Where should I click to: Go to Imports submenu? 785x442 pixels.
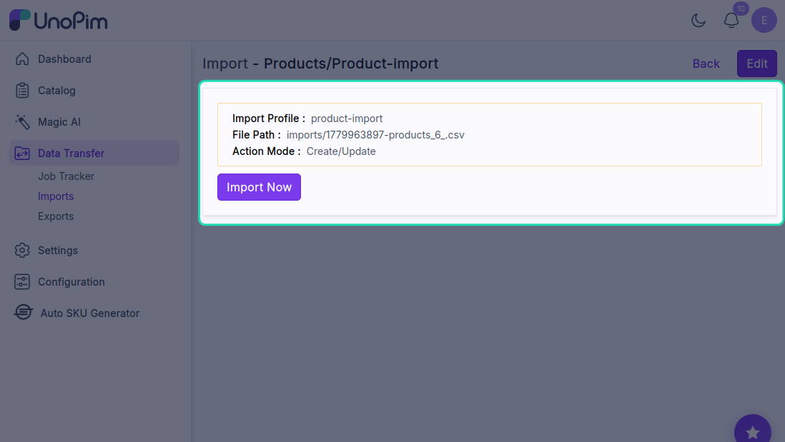[x=56, y=196]
